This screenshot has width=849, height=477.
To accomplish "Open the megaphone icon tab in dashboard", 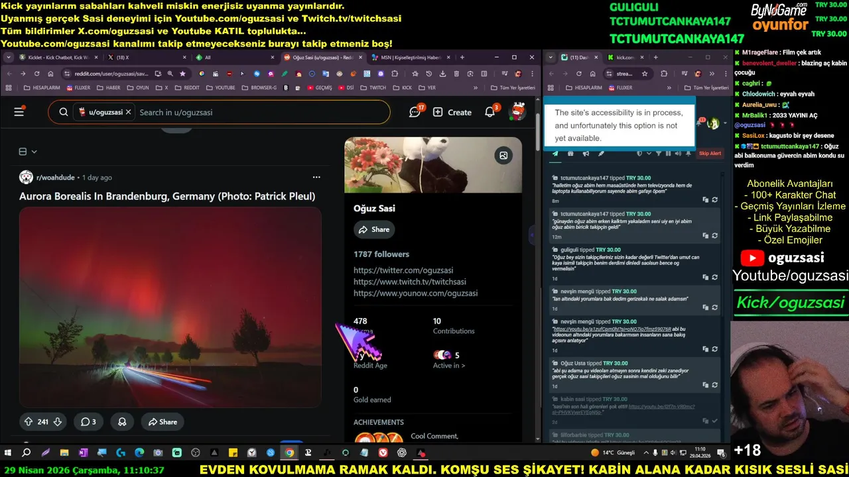I will (x=586, y=153).
